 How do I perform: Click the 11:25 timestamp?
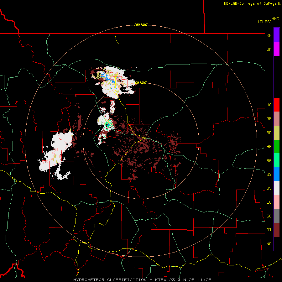(x=205, y=280)
